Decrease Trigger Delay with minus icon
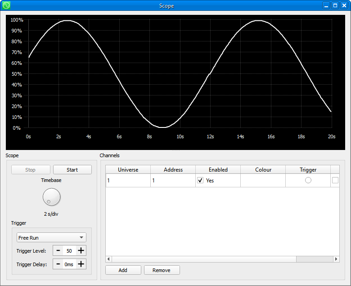Viewport: 351px width, 286px height. 58,264
